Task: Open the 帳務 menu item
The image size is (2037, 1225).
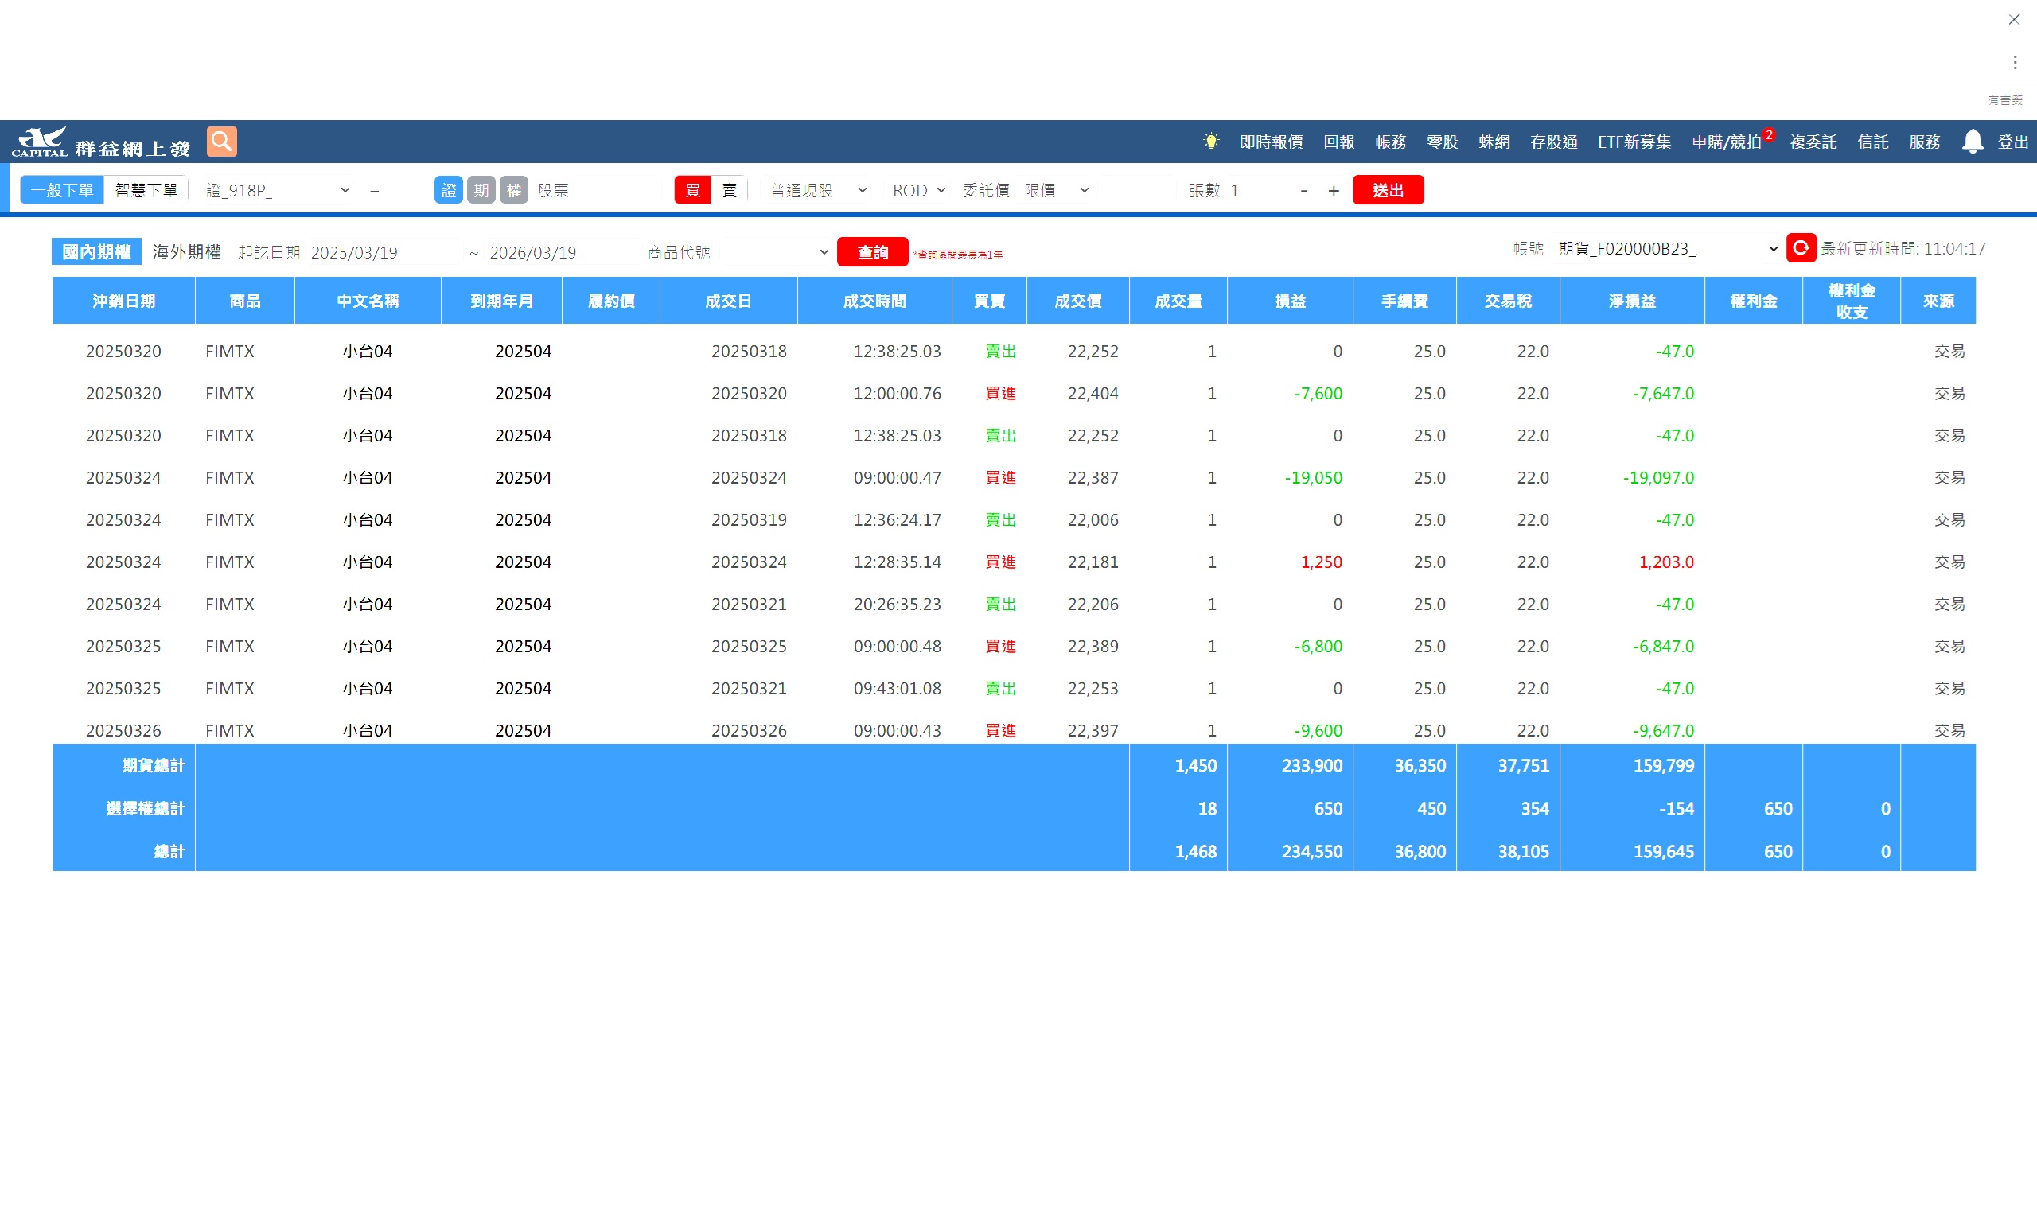Action: (x=1390, y=142)
